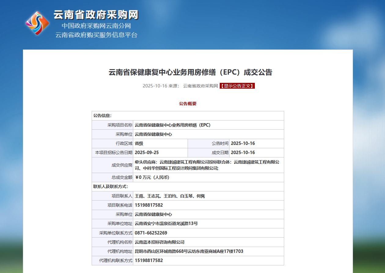Click the 0871-66252269 contact number

tap(151, 233)
